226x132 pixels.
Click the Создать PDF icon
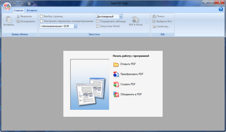coord(116,84)
